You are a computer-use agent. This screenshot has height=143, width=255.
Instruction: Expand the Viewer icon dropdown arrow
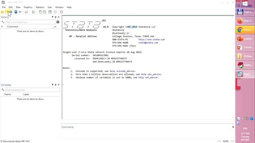click(x=23, y=12)
